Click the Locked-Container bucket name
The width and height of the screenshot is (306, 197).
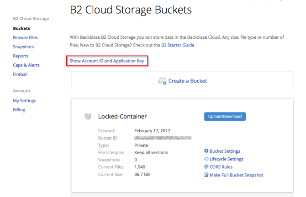122,116
